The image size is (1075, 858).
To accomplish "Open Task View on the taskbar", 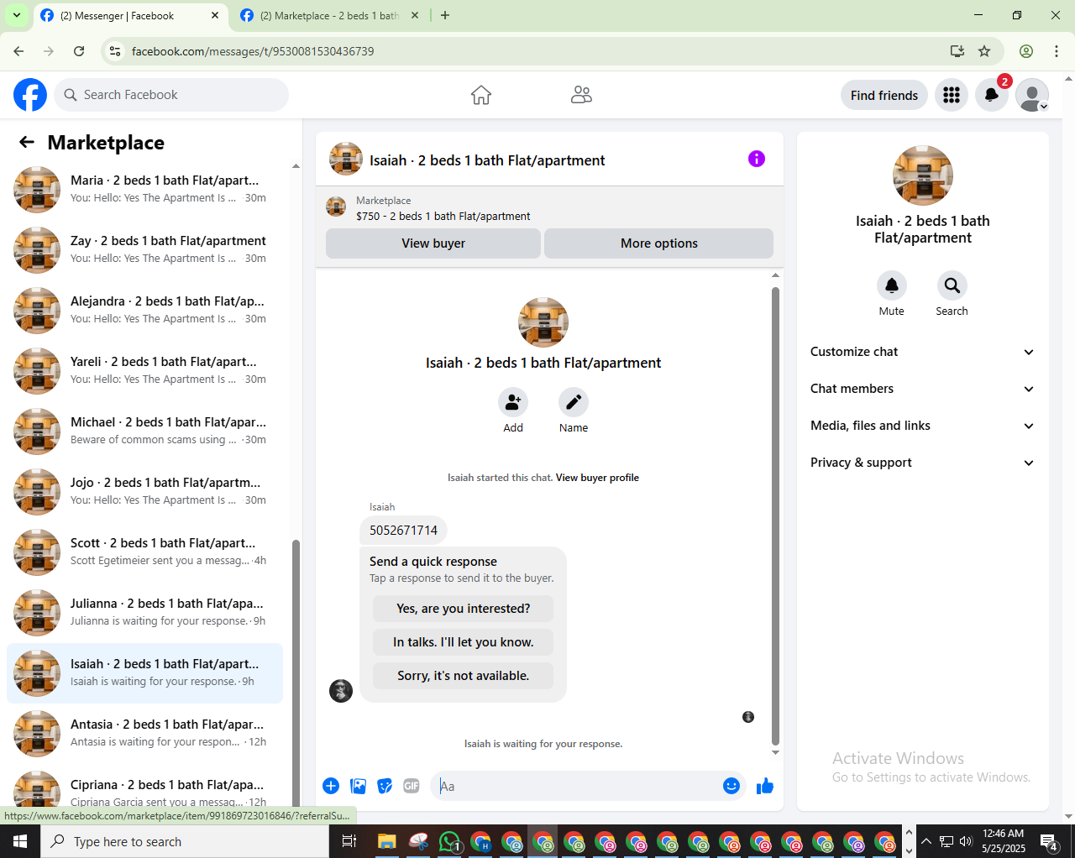I will point(349,841).
